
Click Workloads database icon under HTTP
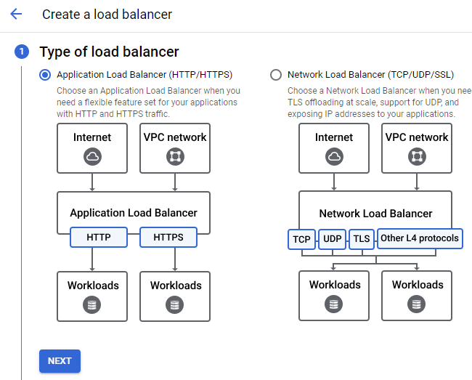[x=91, y=304]
